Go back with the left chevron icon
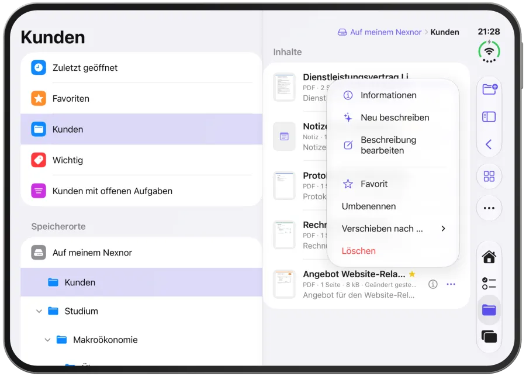Image resolution: width=526 pixels, height=376 pixels. click(489, 144)
